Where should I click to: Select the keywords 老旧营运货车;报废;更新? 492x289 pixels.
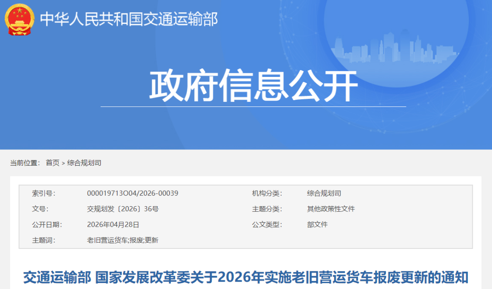click(123, 241)
